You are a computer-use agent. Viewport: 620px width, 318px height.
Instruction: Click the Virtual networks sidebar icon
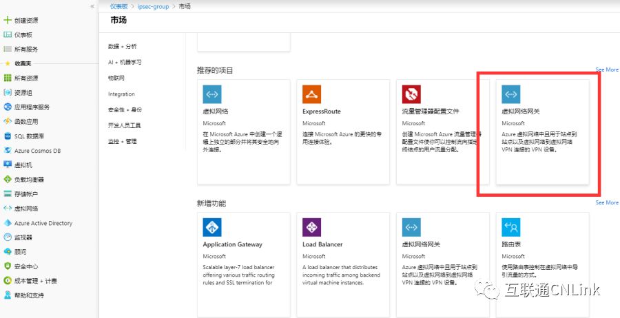pyautogui.click(x=7, y=208)
